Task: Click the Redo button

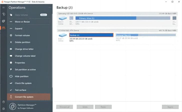Action: pos(103,107)
